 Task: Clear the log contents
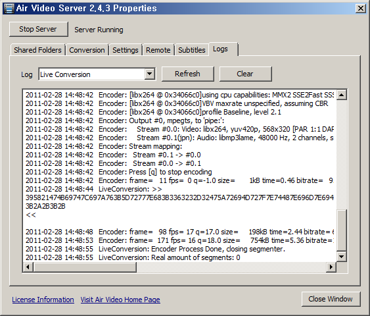(245, 74)
